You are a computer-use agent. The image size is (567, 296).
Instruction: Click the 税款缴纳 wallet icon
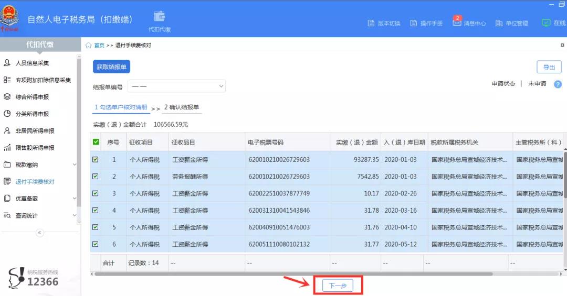[7, 165]
